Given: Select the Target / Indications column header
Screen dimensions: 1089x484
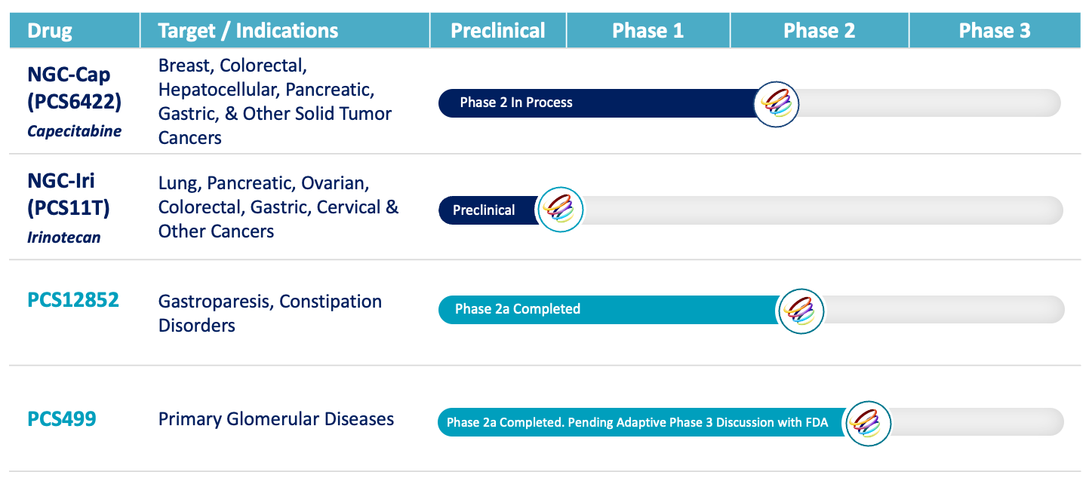Looking at the screenshot, I should point(248,31).
